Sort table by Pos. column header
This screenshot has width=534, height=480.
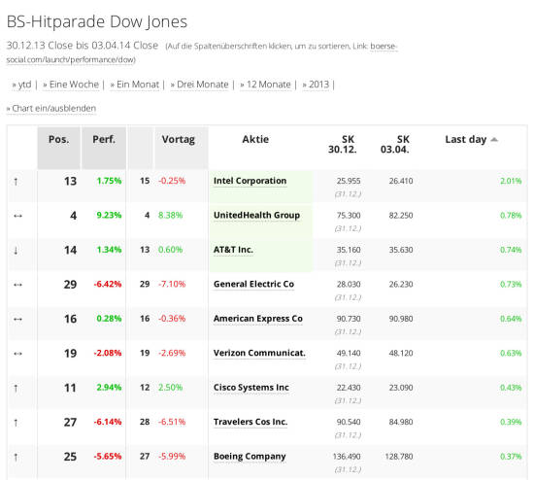click(58, 139)
